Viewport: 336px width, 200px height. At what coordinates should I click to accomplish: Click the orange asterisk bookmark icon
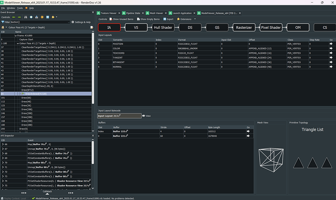pos(42,17)
